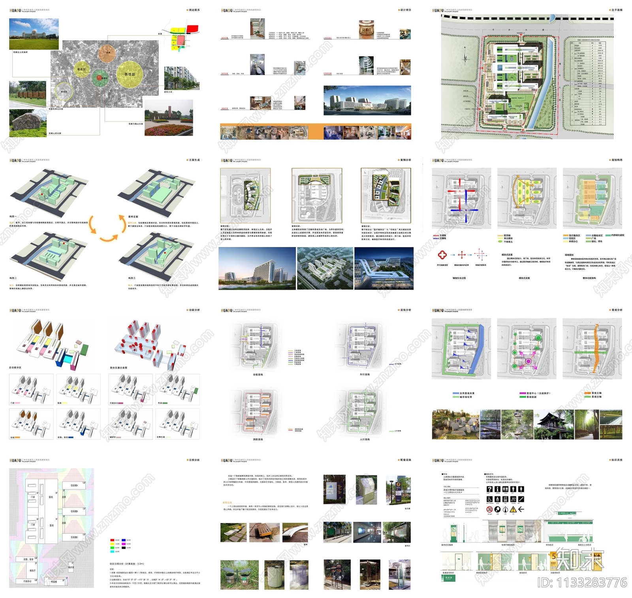Click the HUADU logo on the first board

point(15,11)
